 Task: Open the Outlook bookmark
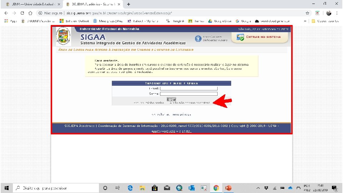pyautogui.click(x=74, y=21)
